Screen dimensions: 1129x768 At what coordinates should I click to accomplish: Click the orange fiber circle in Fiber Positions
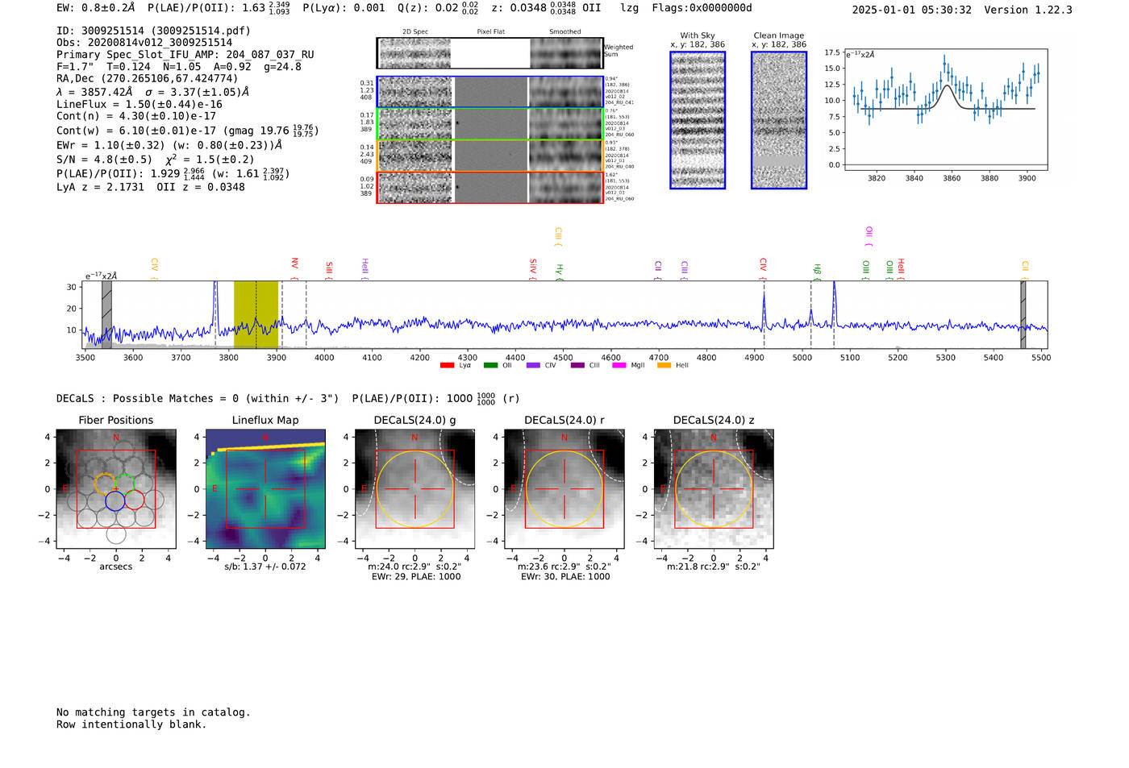click(106, 484)
